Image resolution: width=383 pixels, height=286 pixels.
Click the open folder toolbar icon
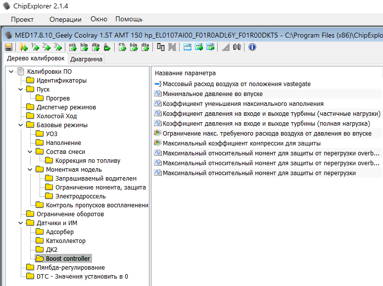pyautogui.click(x=23, y=47)
